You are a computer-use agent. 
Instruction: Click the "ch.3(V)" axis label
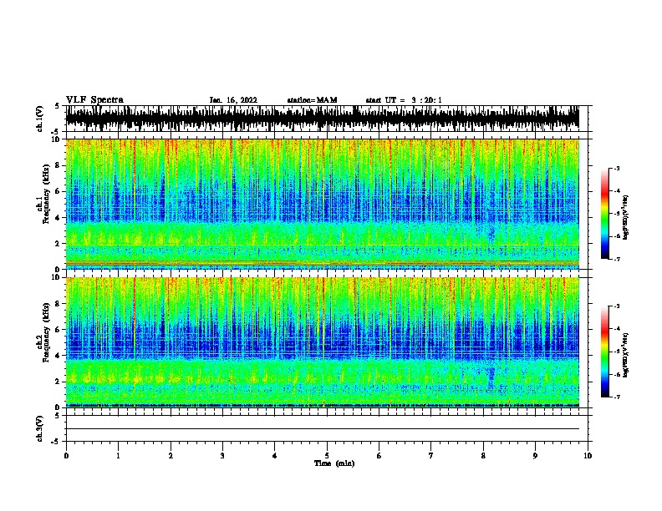(x=40, y=428)
